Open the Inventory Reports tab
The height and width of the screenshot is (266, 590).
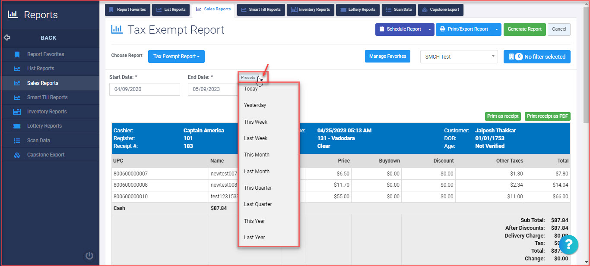pos(311,9)
